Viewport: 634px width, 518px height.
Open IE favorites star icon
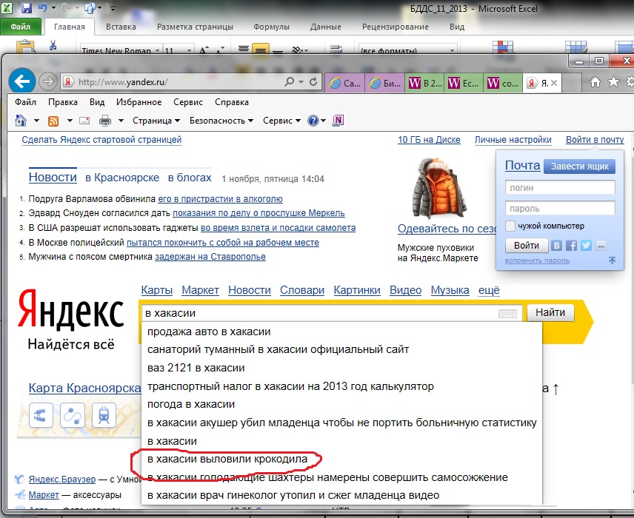[613, 82]
